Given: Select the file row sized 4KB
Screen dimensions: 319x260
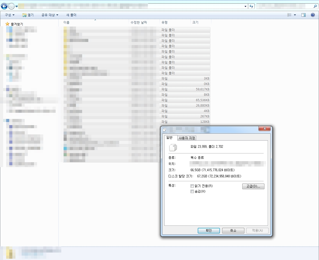Looking at the screenshot, I should pos(137,111).
